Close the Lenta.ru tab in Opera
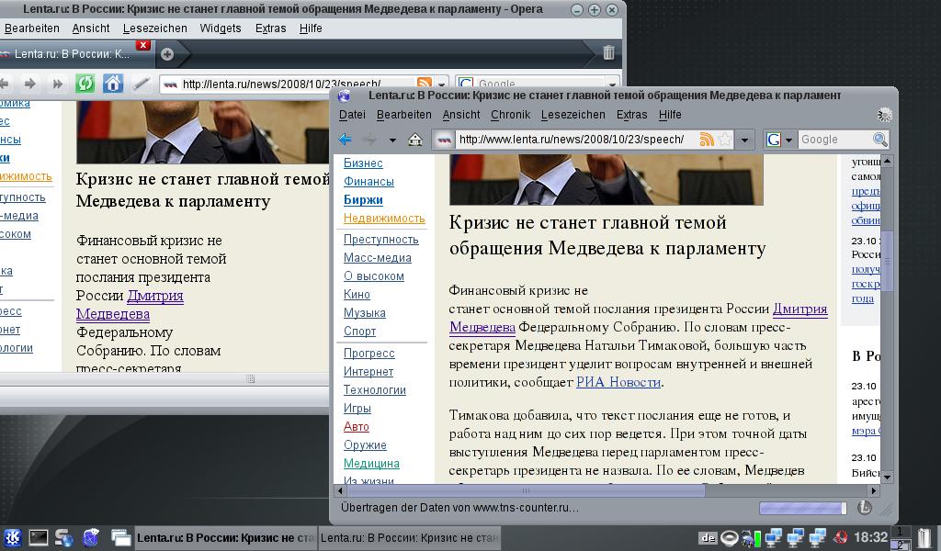941x551 pixels. (x=142, y=45)
